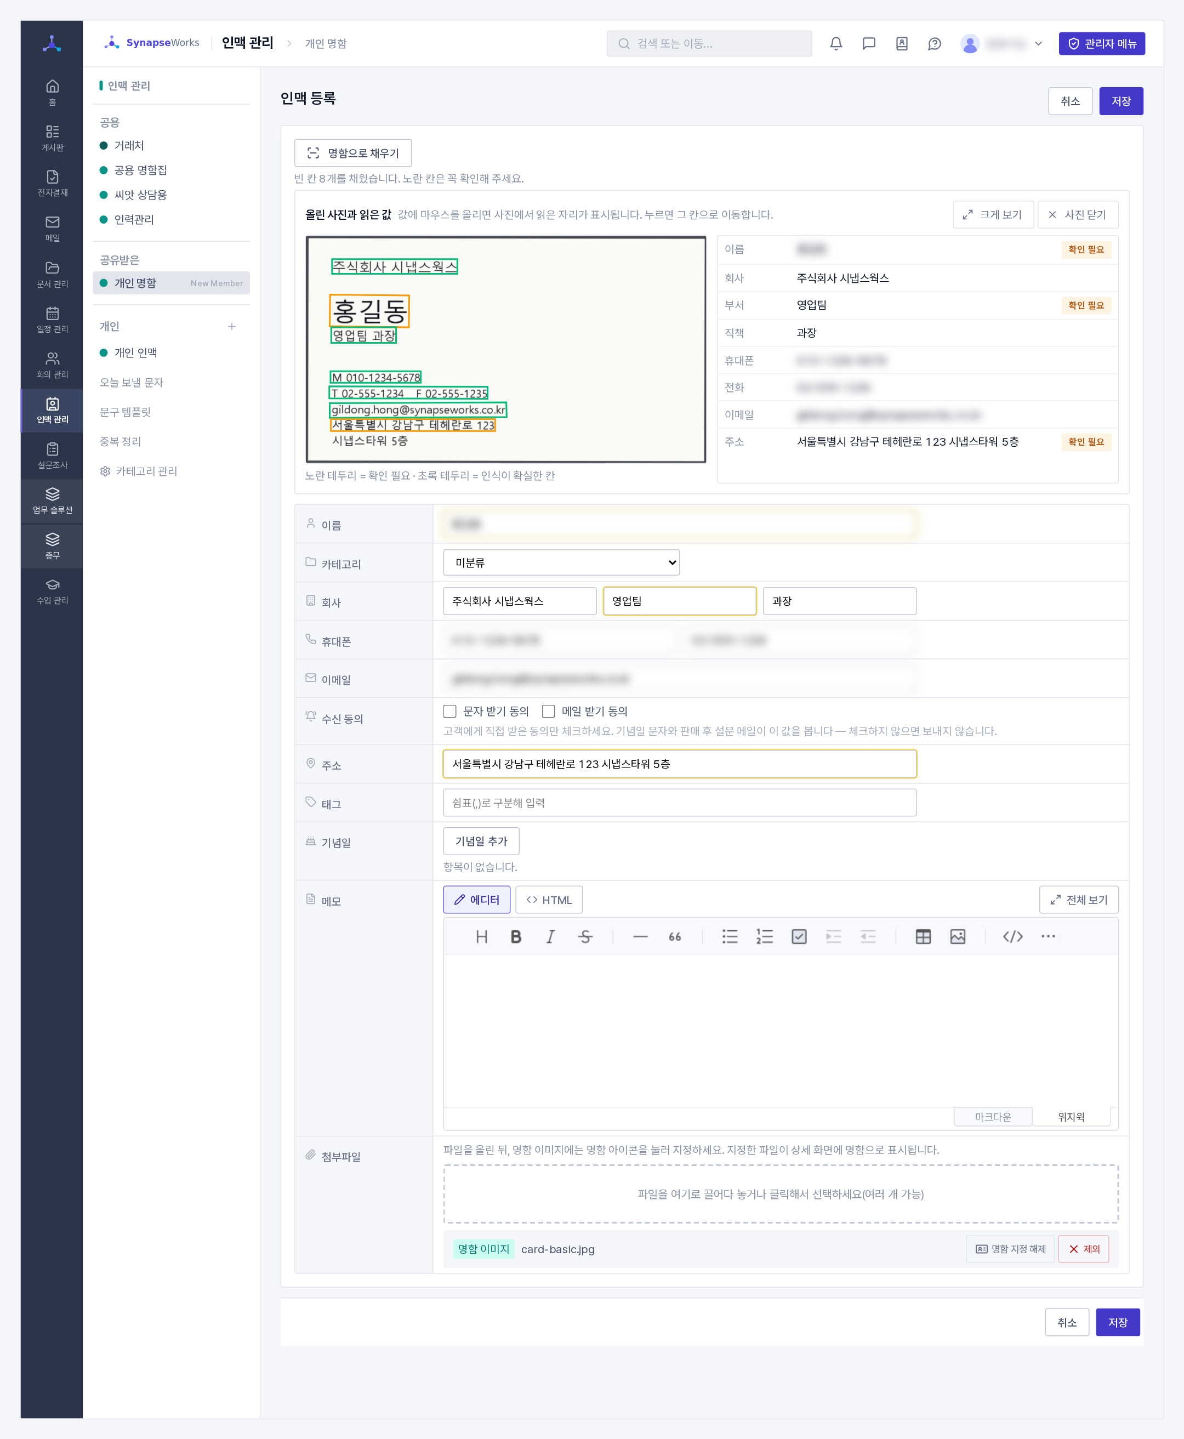Click 기념일 추가 button
Image resolution: width=1184 pixels, height=1439 pixels.
click(x=481, y=841)
